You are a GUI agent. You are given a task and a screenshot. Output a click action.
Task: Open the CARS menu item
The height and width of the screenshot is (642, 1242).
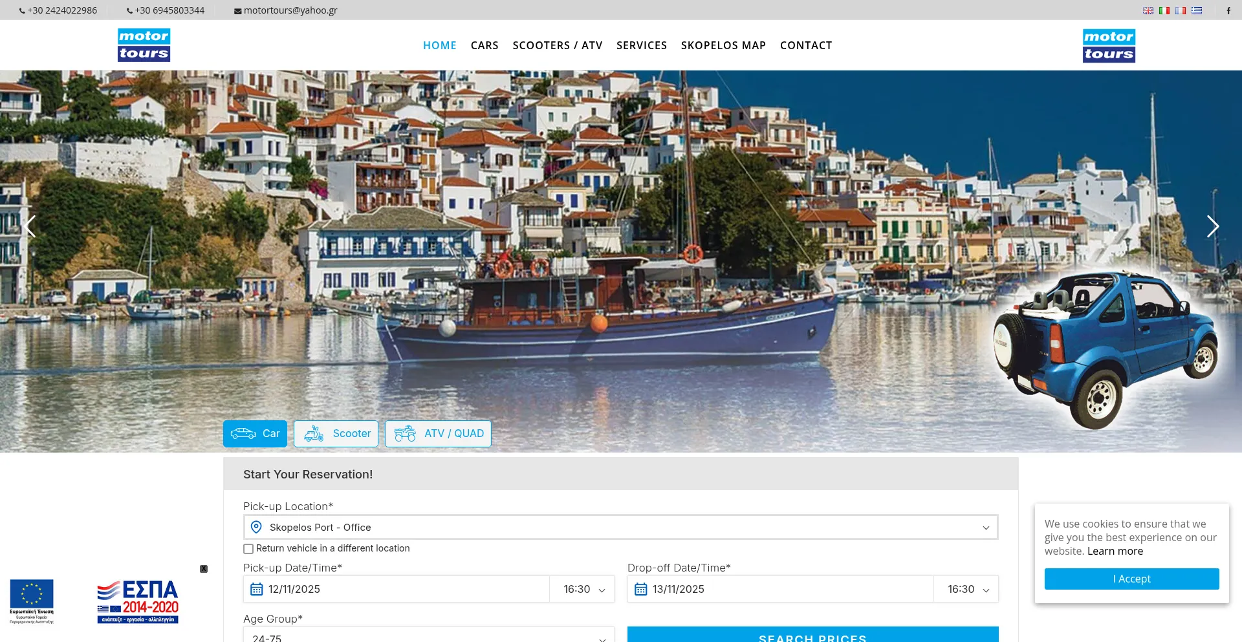pyautogui.click(x=485, y=45)
